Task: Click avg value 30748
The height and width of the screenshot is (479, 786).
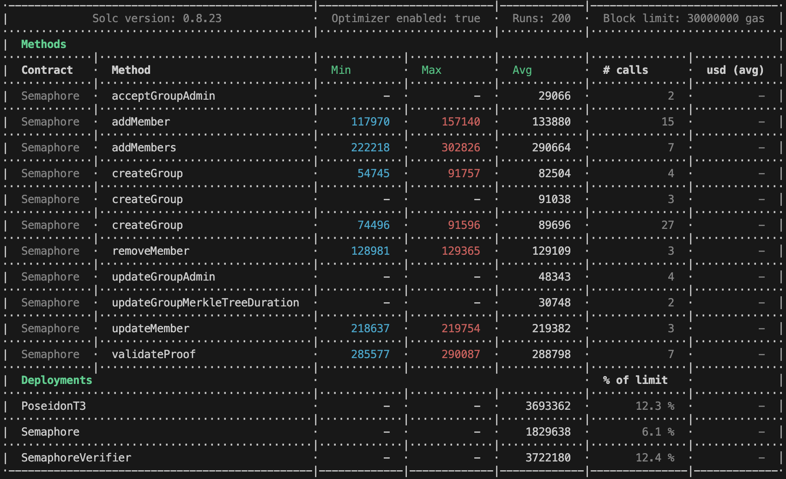Action: (x=555, y=303)
